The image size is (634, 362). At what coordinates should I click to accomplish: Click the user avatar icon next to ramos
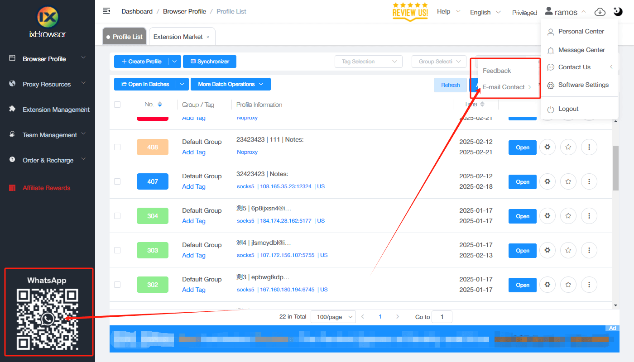click(x=549, y=11)
